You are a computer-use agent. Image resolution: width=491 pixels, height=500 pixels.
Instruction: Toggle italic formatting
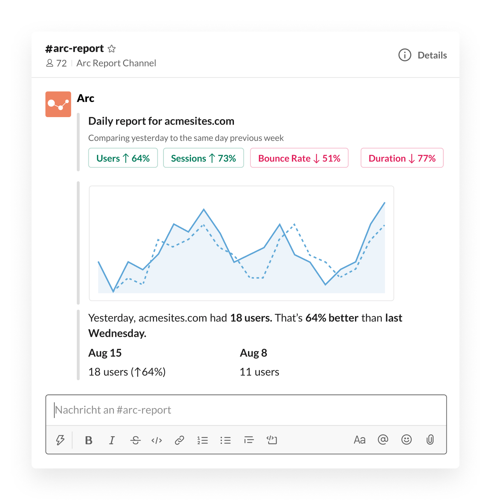click(112, 440)
